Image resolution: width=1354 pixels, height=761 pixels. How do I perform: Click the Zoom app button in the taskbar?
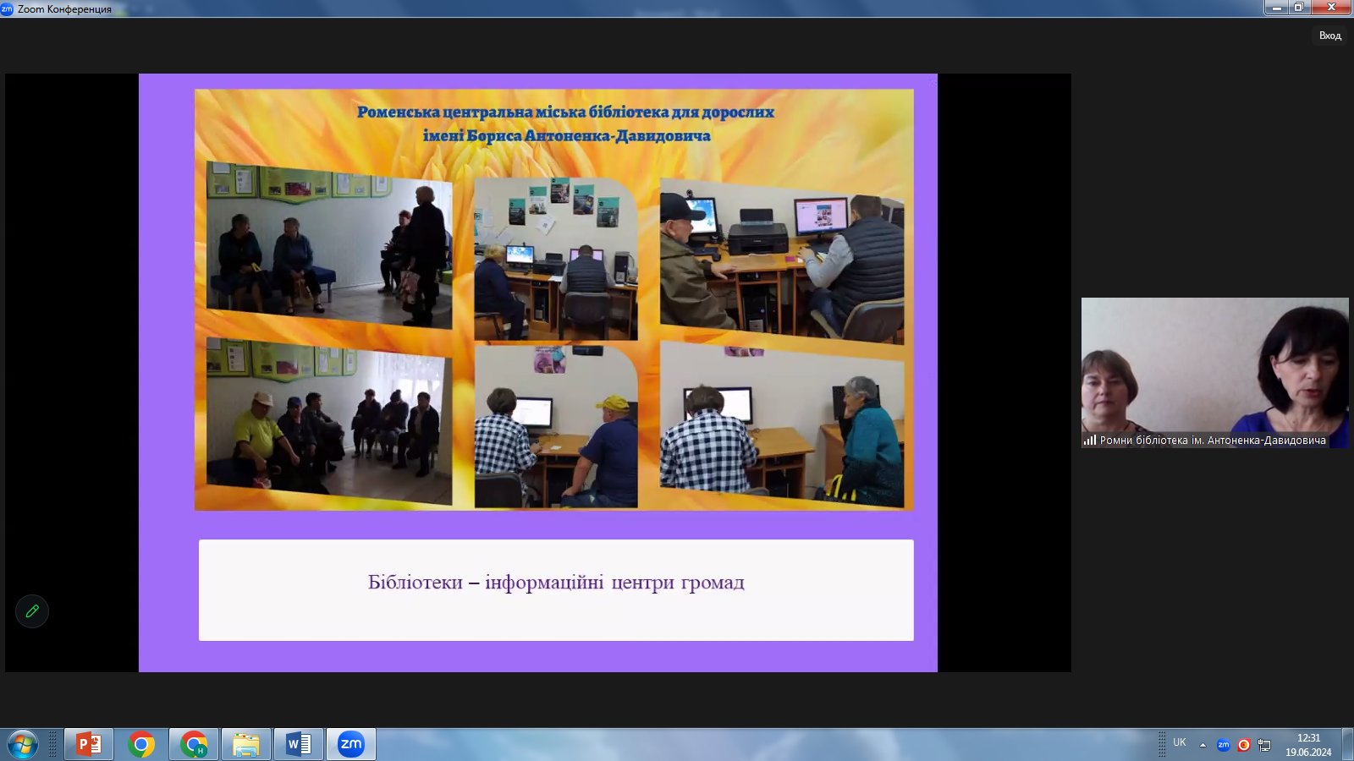tap(351, 744)
